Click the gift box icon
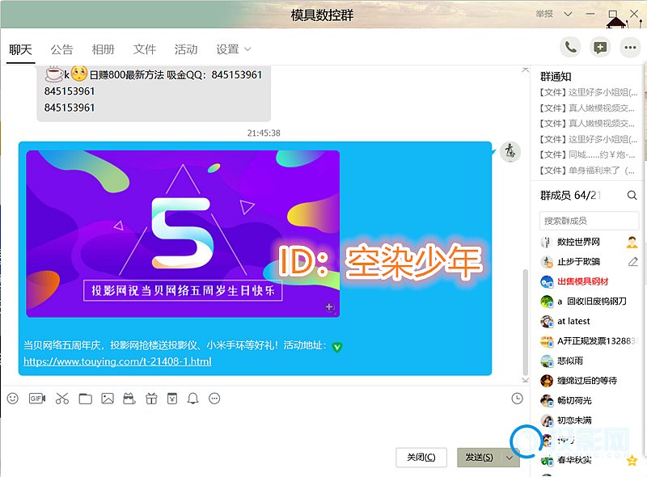Viewport: 647px width, 477px height. click(151, 399)
